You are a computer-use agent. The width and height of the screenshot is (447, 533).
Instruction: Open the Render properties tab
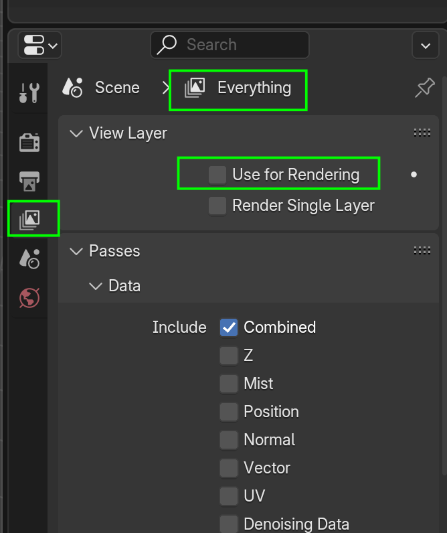click(29, 142)
